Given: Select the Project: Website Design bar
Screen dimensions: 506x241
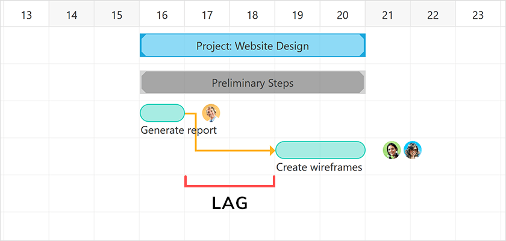Looking at the screenshot, I should point(252,45).
